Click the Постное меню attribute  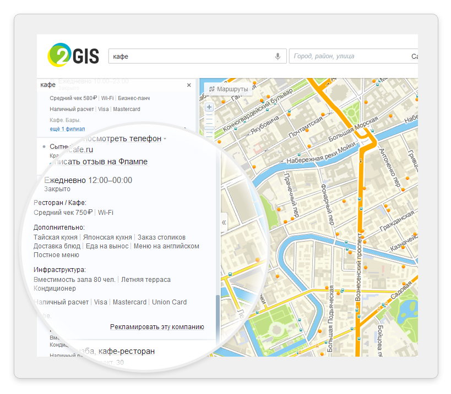[x=56, y=255]
